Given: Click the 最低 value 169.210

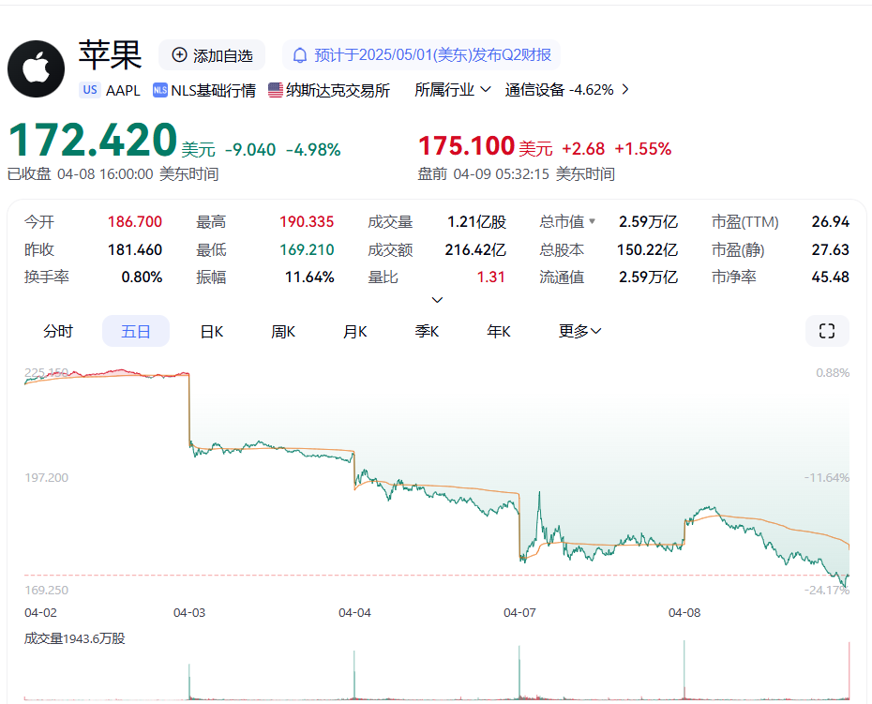Looking at the screenshot, I should (307, 249).
